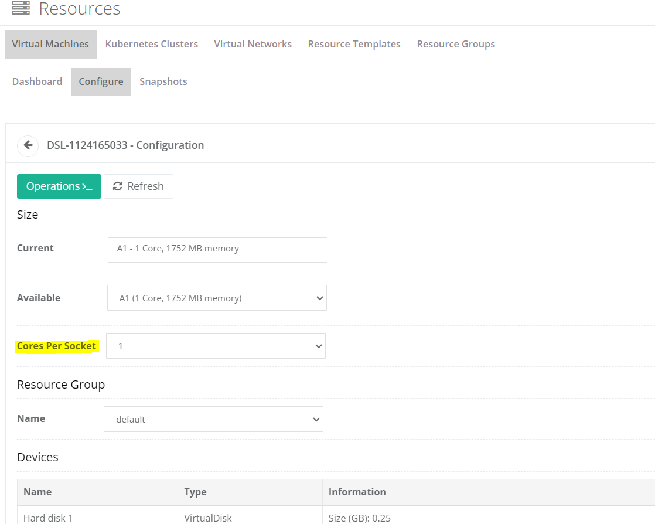
Task: Open the Snapshots sub-tab
Action: [x=163, y=82]
